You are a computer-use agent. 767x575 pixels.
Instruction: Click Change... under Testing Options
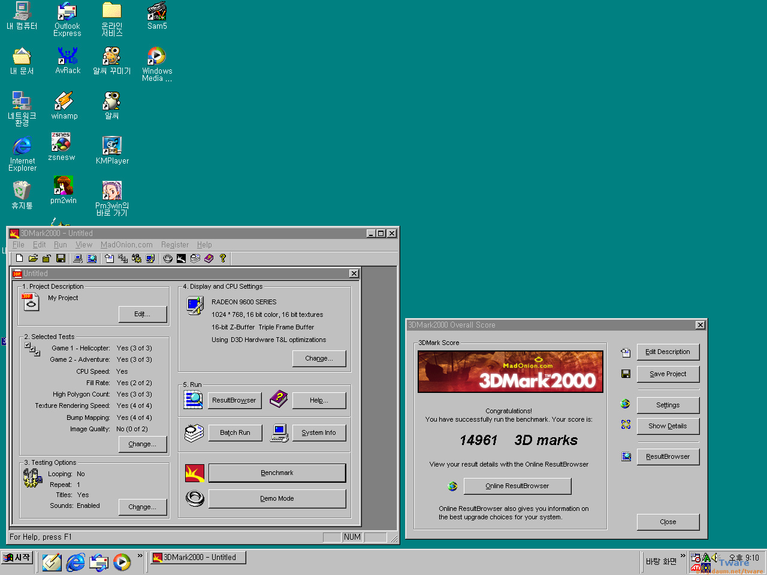143,507
